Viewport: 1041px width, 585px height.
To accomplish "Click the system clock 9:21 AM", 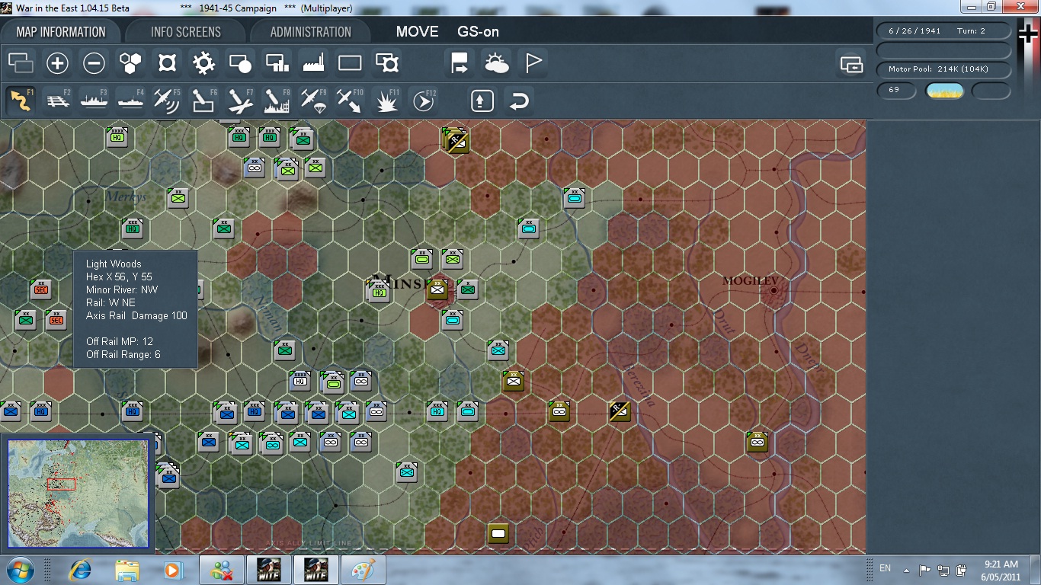I will click(x=1001, y=564).
